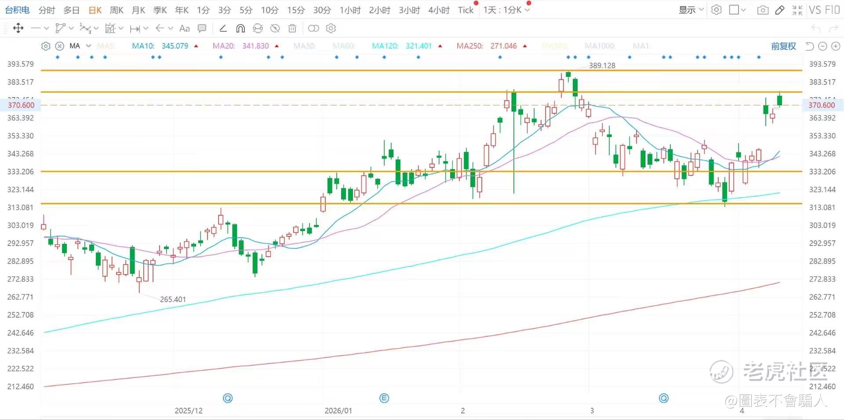Select the 周K weekly tab

(x=116, y=10)
